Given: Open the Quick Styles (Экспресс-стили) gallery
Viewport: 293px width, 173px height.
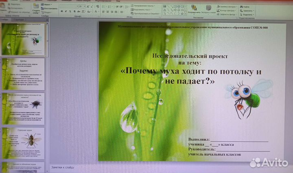Looking at the screenshot, I should pyautogui.click(x=208, y=9).
